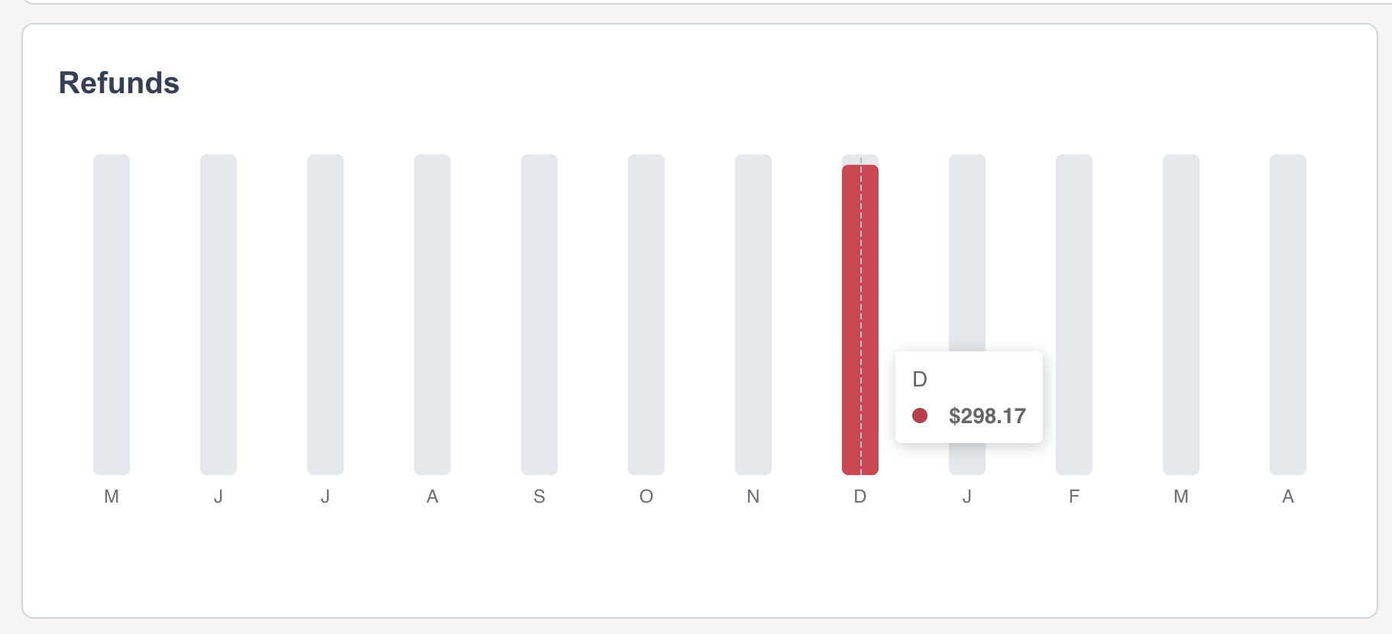Click the F month axis label

(x=1074, y=497)
